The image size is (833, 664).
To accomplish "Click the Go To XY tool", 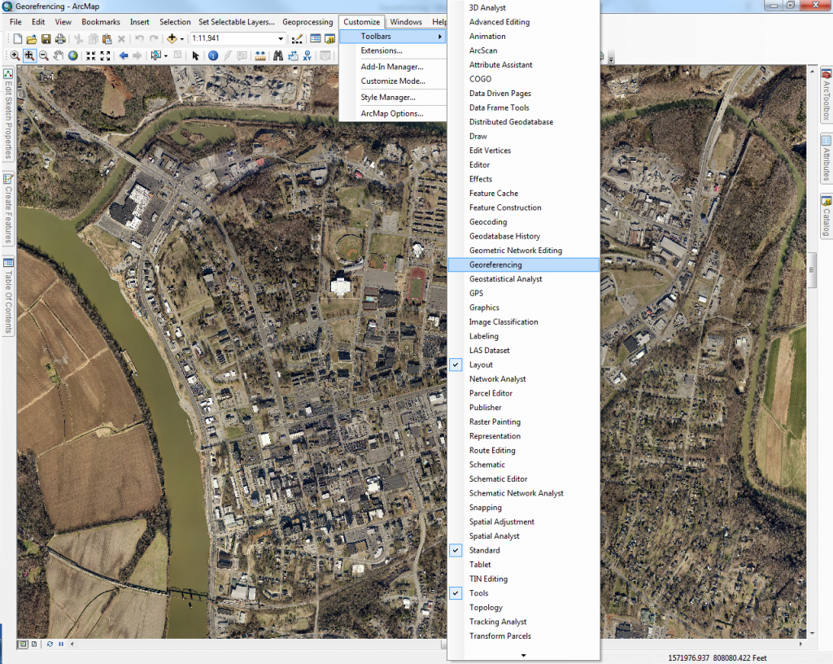I will [306, 57].
